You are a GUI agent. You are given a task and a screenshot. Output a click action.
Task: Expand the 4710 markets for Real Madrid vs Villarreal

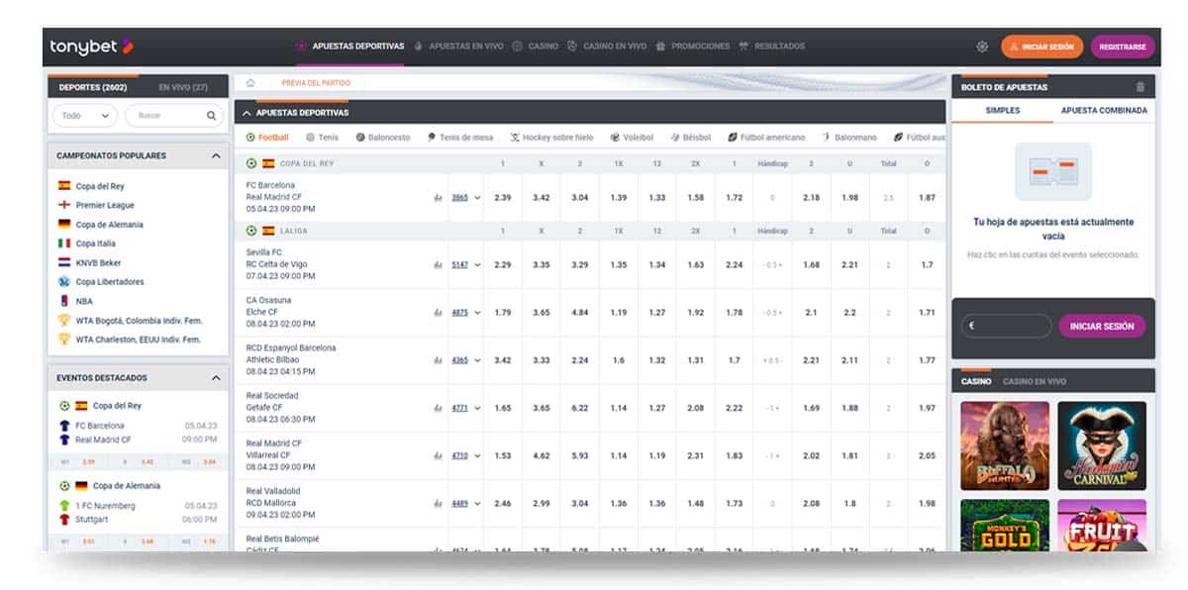pyautogui.click(x=465, y=455)
